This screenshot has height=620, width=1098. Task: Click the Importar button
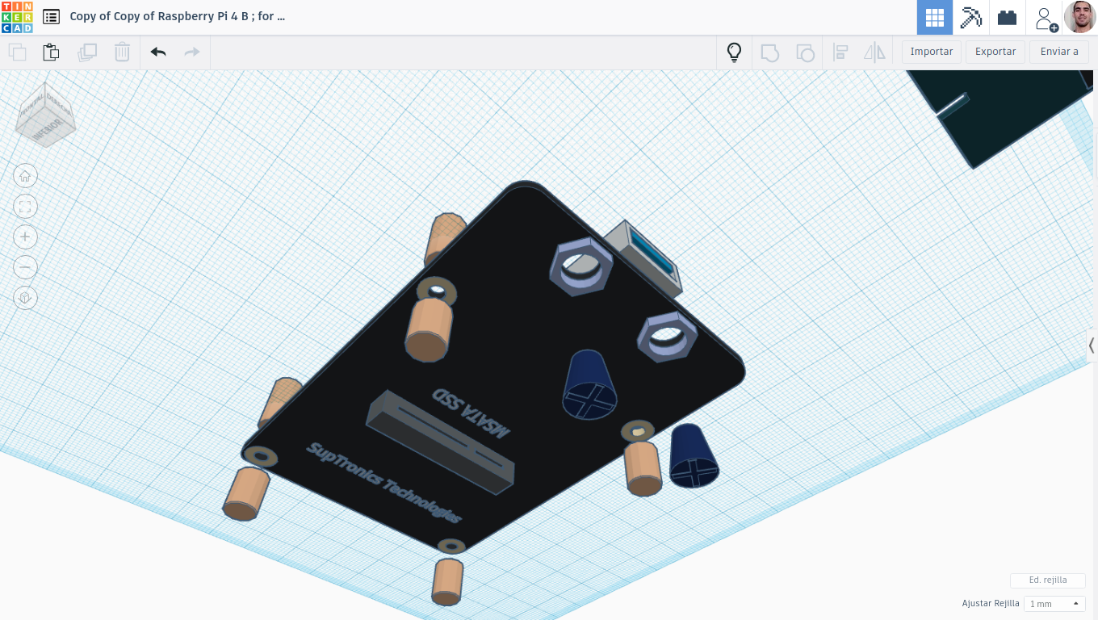(932, 52)
